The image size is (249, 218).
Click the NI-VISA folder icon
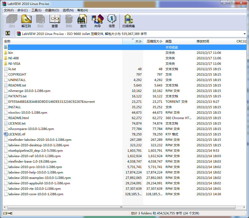pos(5,64)
